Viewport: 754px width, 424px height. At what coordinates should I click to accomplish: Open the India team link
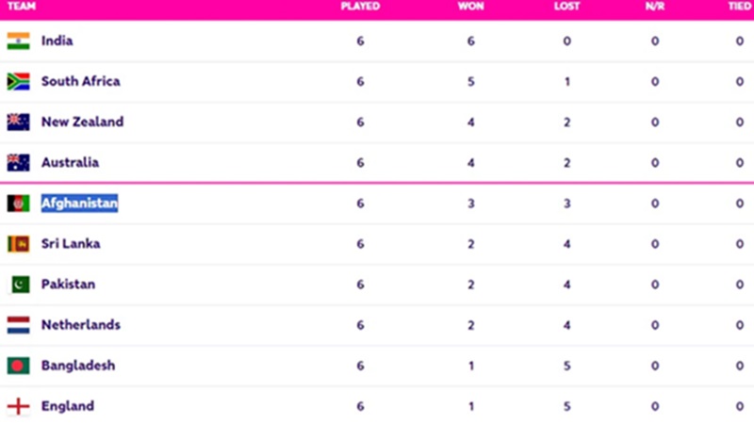tap(57, 41)
